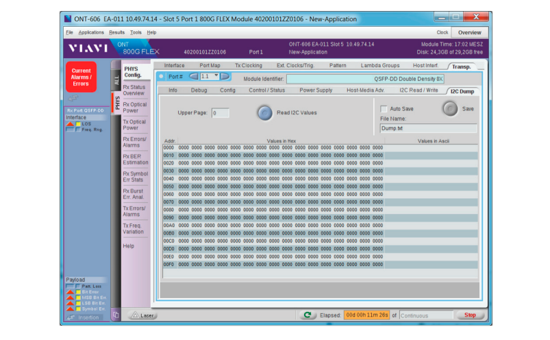Open Rx Status Overview page
Screen dimensions: 550x340
tap(134, 90)
